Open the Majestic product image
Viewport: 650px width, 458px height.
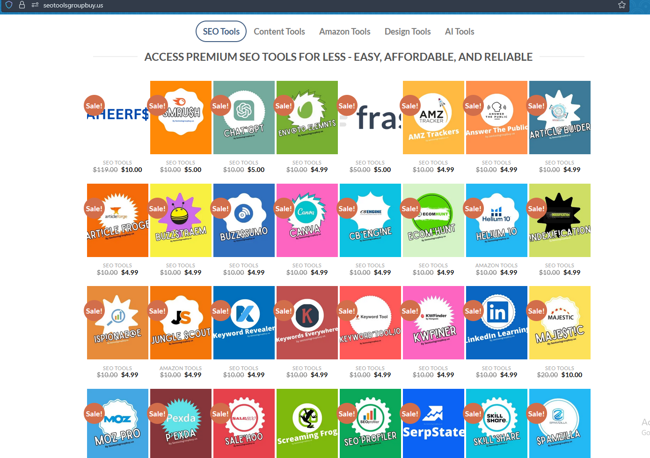560,322
